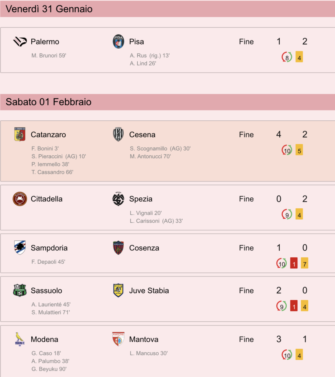Click the substitutions icon in Palermo-Pisa match

pyautogui.click(x=287, y=57)
